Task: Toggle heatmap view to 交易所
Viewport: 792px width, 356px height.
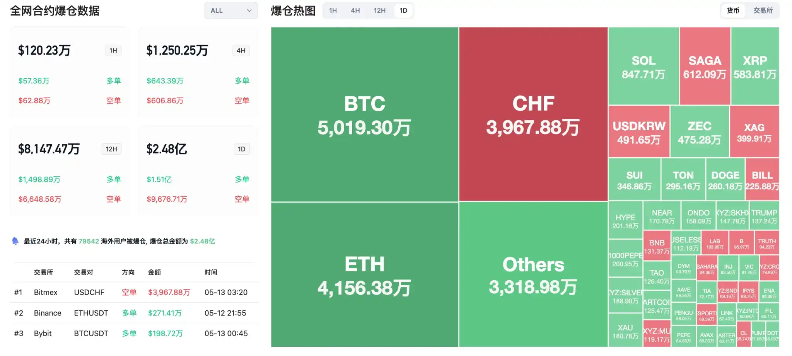Action: (x=763, y=11)
